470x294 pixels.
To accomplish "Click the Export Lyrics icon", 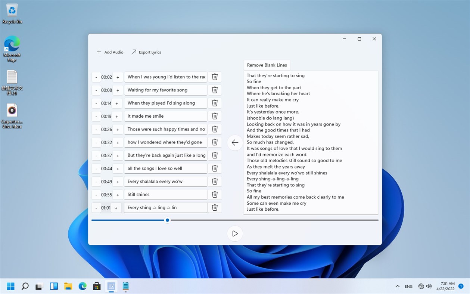I will click(134, 52).
